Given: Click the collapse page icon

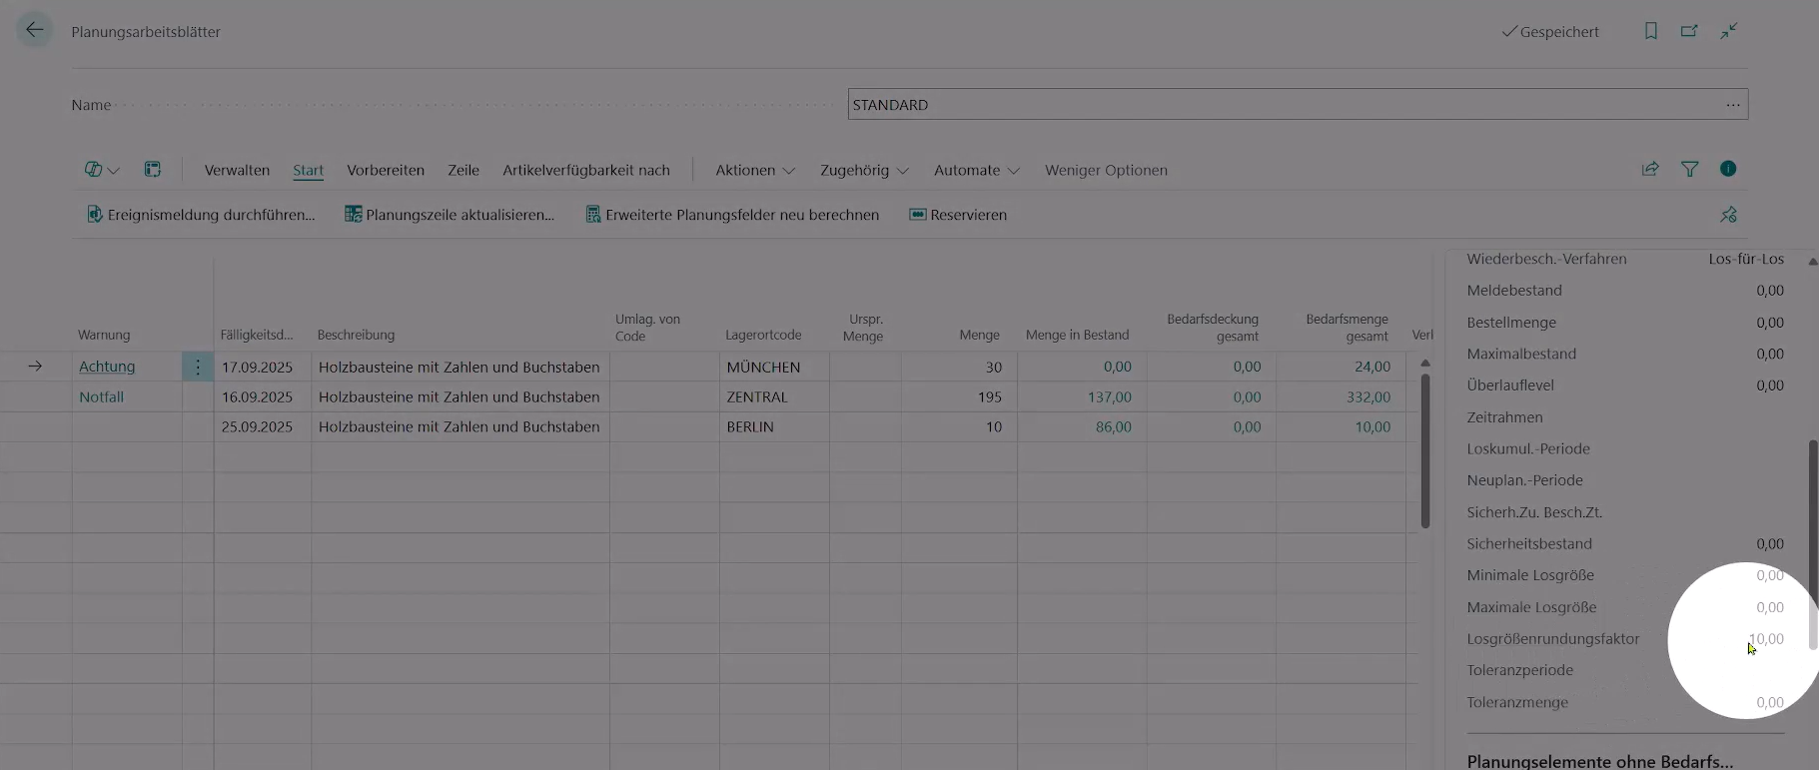Looking at the screenshot, I should pos(1729,31).
